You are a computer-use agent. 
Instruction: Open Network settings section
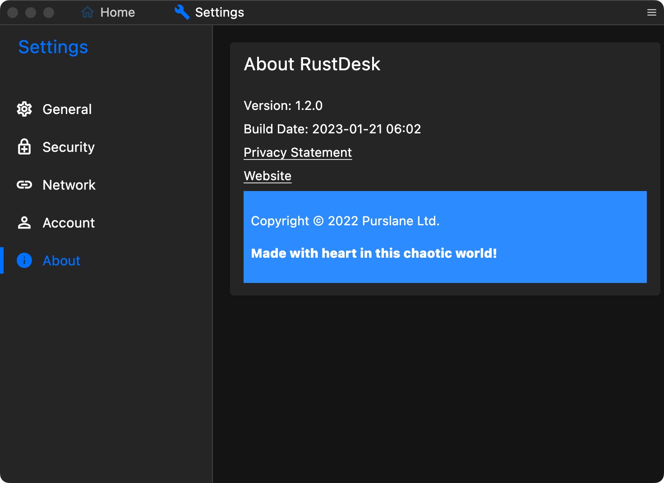[69, 185]
